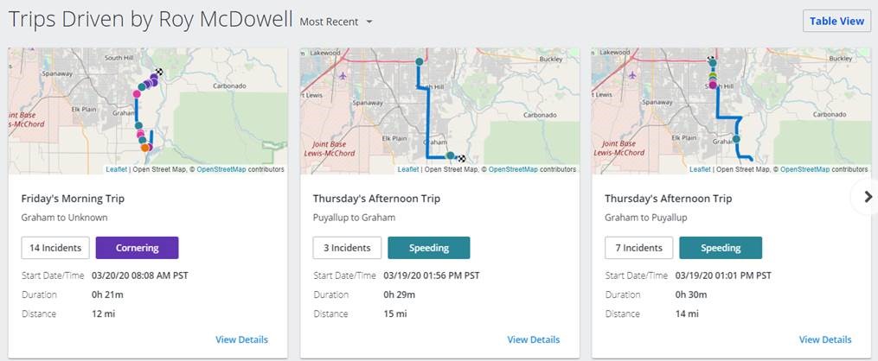Click the teal start marker on middle map

click(419, 61)
